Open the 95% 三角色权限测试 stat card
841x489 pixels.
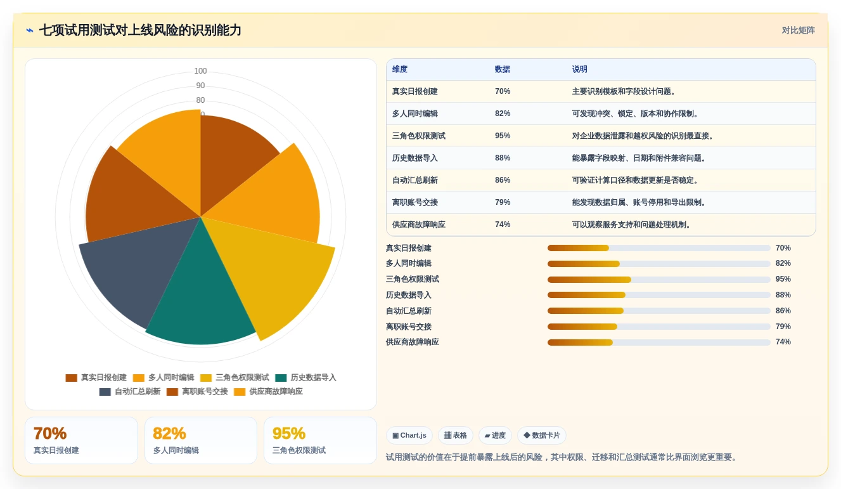[x=320, y=440]
